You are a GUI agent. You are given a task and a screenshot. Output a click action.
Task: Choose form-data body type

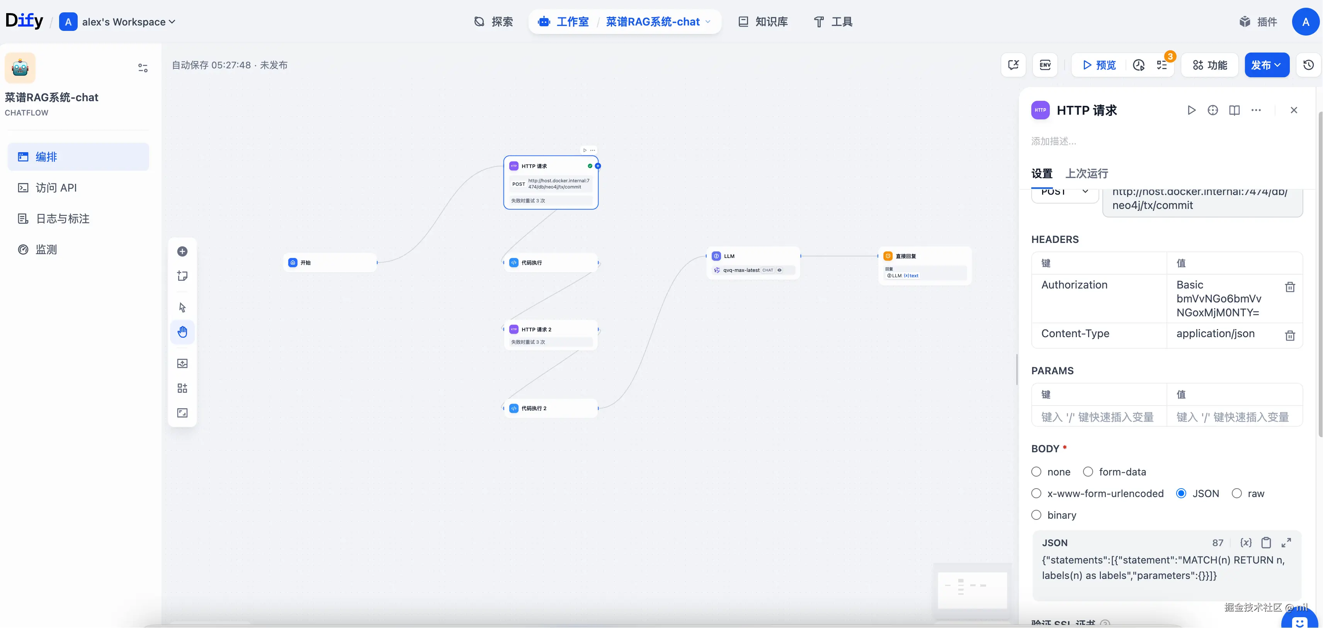[x=1088, y=472]
